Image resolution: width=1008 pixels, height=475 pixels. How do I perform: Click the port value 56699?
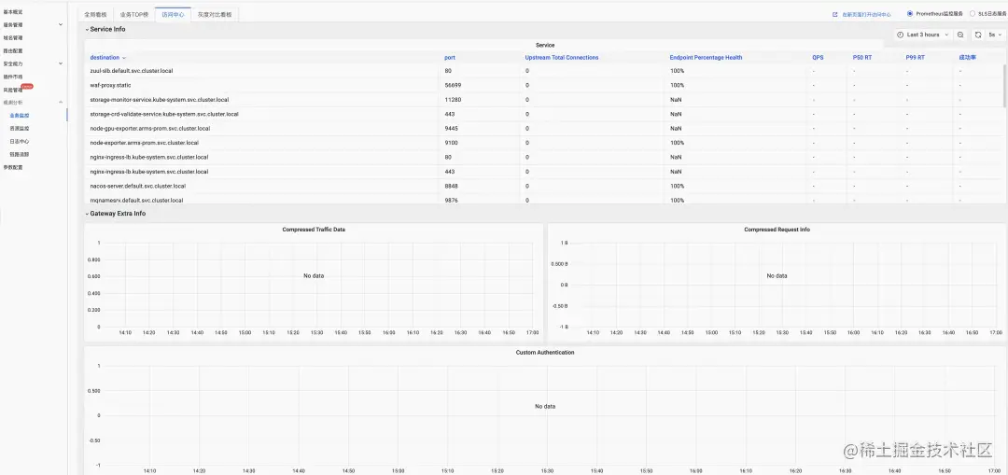click(453, 85)
